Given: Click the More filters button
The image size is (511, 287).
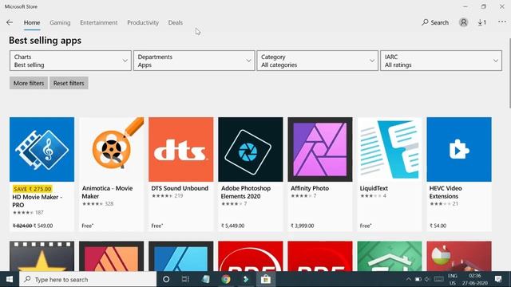Looking at the screenshot, I should point(29,83).
